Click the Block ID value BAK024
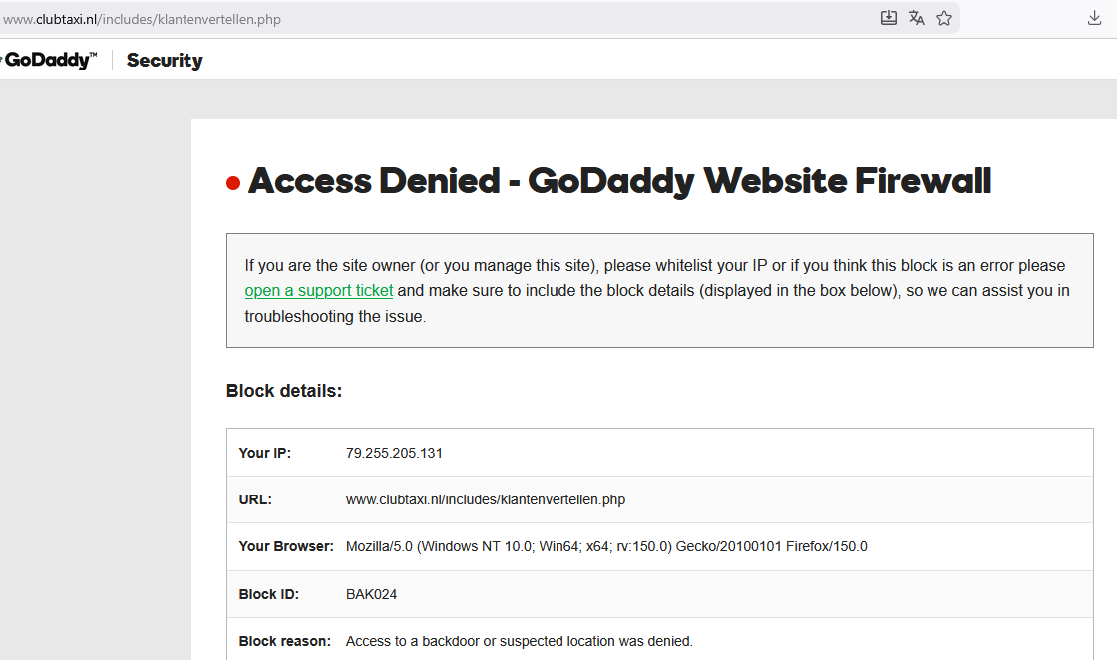Image resolution: width=1117 pixels, height=660 pixels. pyautogui.click(x=371, y=594)
